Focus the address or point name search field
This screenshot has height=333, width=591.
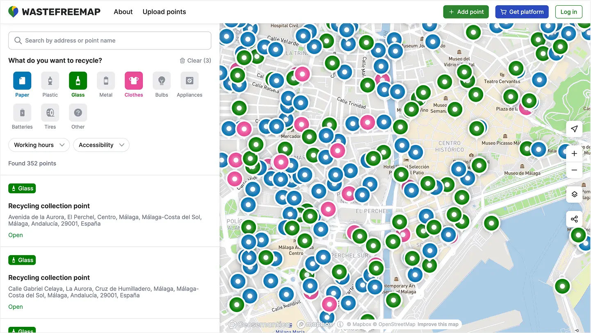(110, 41)
